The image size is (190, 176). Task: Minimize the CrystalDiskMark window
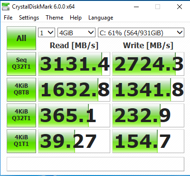(x=136, y=7)
